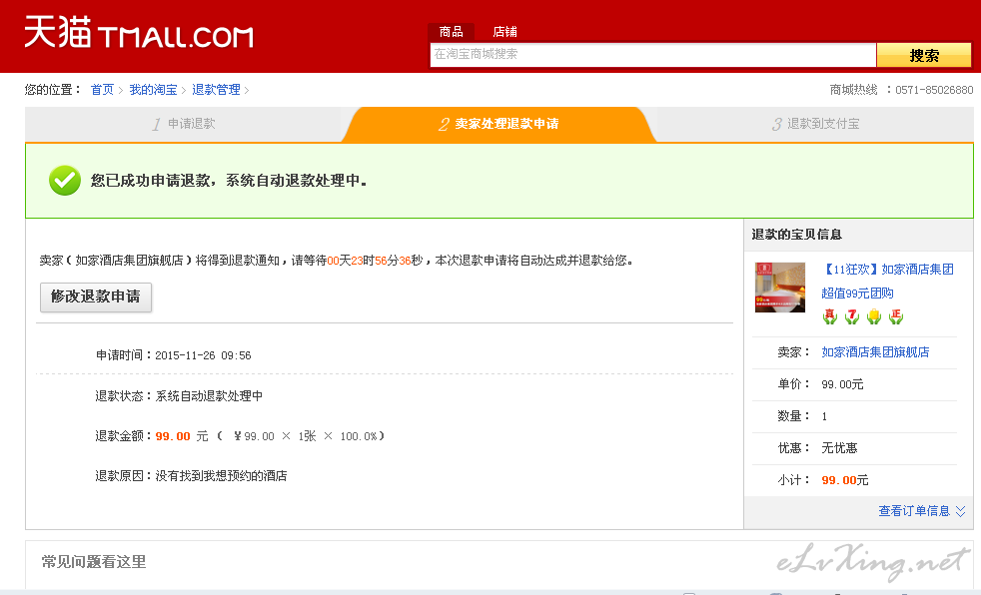This screenshot has height=595, width=981.
Task: Click the 退款的宝贝信息 panel heading
Action: tap(796, 235)
